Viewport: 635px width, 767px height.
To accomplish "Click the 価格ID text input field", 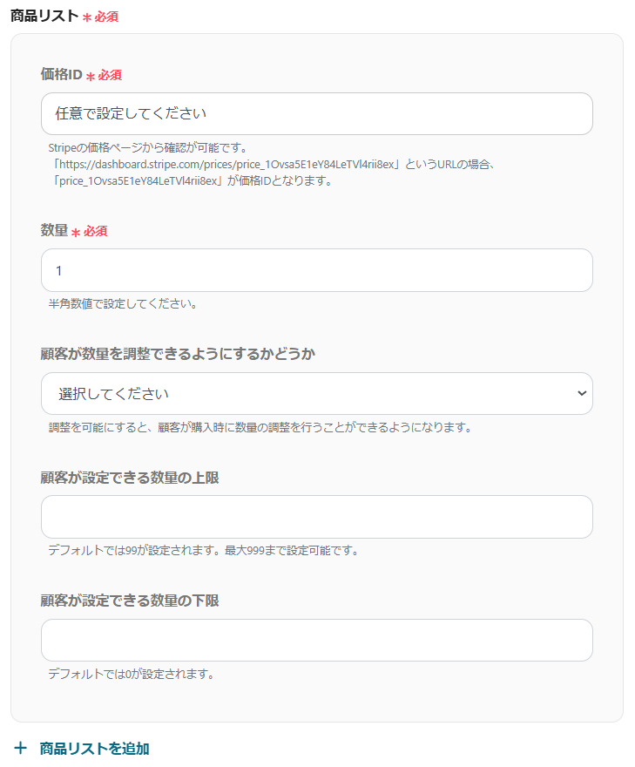I will (x=316, y=114).
